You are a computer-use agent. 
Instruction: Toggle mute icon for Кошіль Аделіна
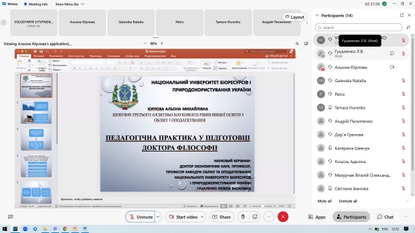pyautogui.click(x=403, y=161)
